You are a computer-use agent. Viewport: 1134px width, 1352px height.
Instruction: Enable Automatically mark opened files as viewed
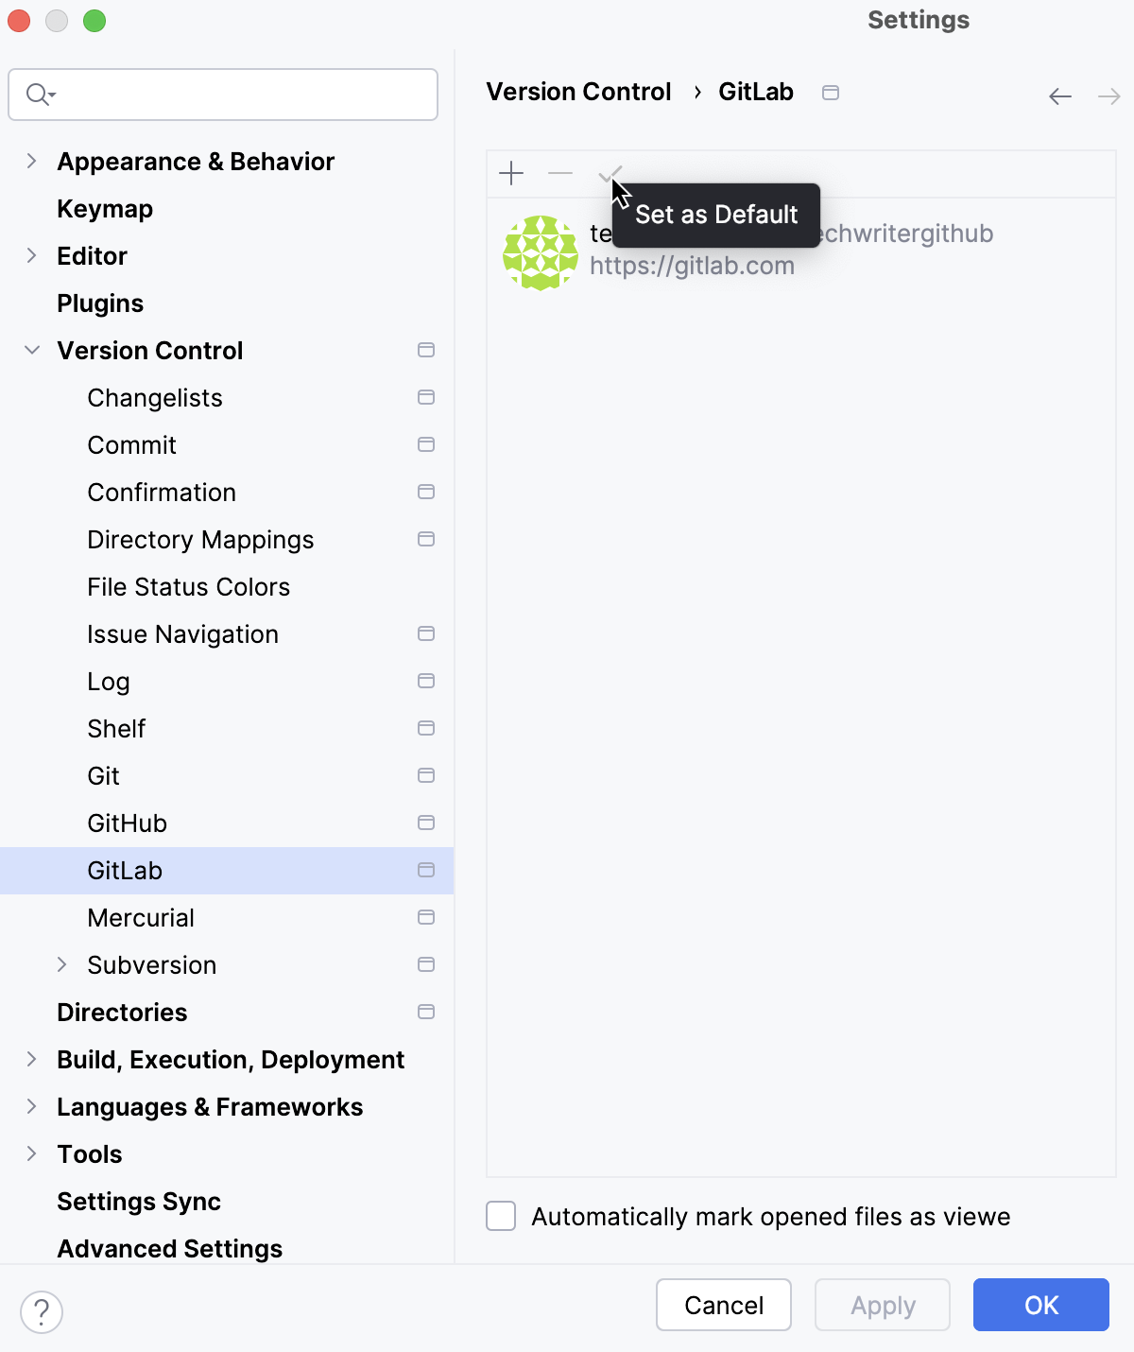[x=501, y=1217]
